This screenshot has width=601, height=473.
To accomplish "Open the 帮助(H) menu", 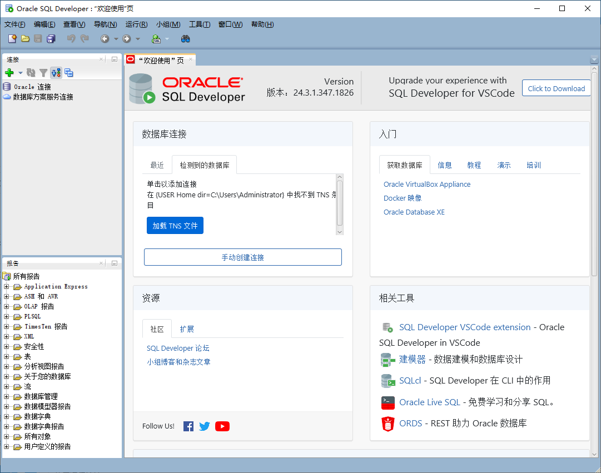I will click(262, 24).
